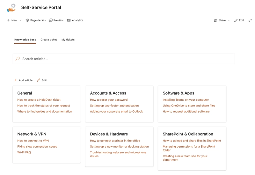This screenshot has height=175, width=255.
Task: Click the Self-Service Portal site logo
Action: tap(11, 8)
